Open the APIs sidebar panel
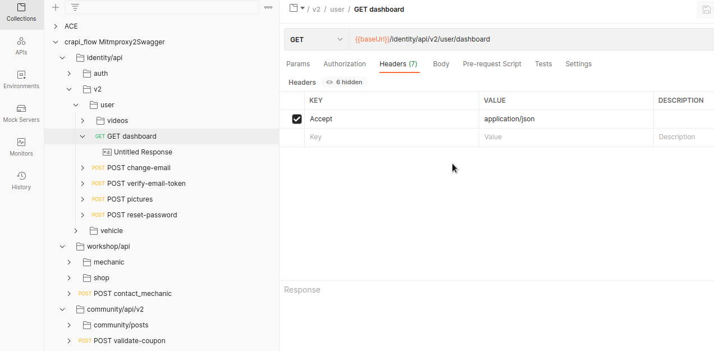Viewport: 714px width, 351px height. tap(21, 46)
